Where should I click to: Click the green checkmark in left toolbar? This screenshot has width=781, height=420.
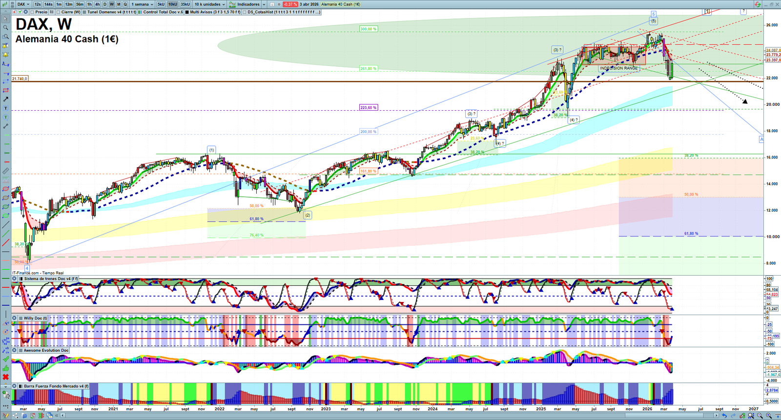tap(5, 359)
